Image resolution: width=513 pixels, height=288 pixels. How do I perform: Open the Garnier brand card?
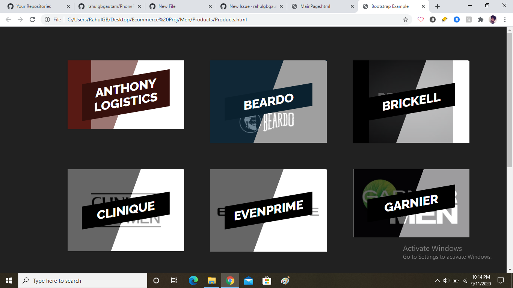411,203
